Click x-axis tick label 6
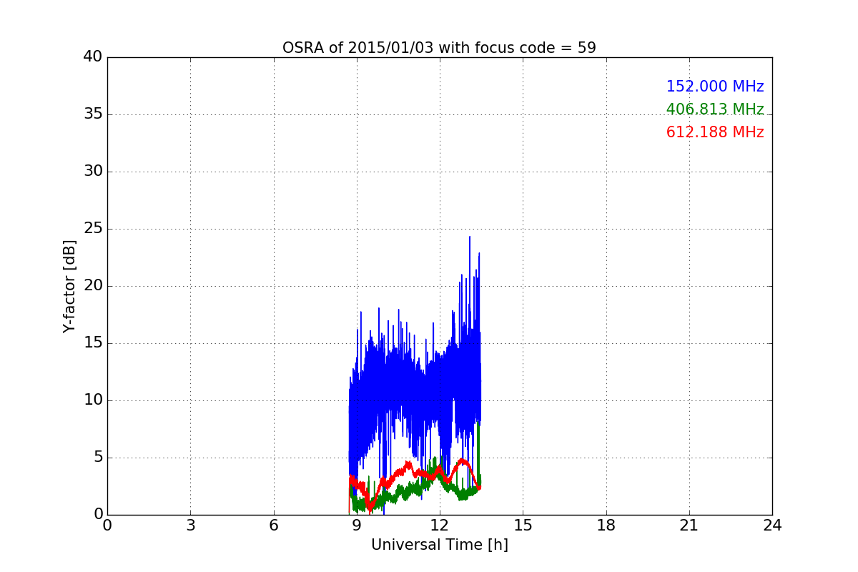The height and width of the screenshot is (572, 858). pyautogui.click(x=273, y=526)
